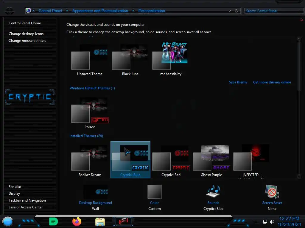Open Control Panel Home
305x228 pixels.
pyautogui.click(x=25, y=23)
